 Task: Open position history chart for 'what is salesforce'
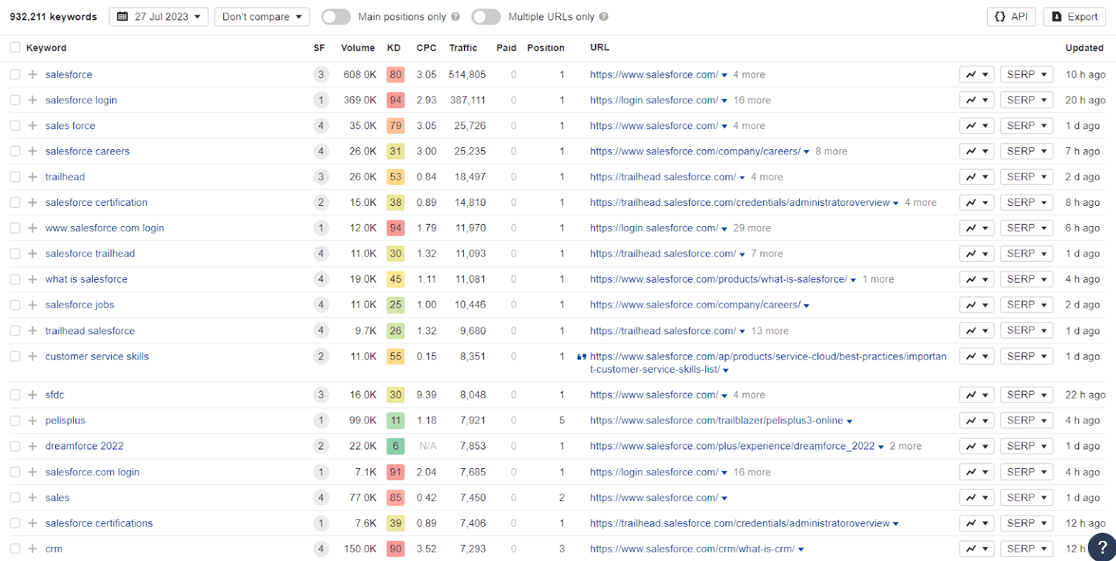[976, 279]
